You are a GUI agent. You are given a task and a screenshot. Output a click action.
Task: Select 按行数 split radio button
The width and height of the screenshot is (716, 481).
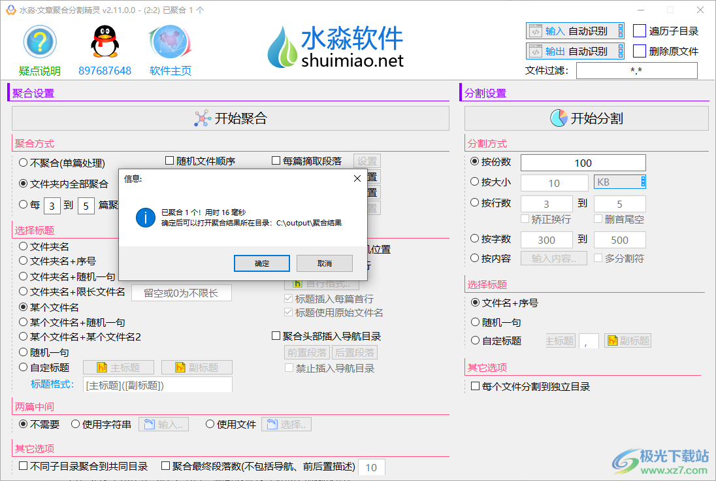(x=475, y=203)
